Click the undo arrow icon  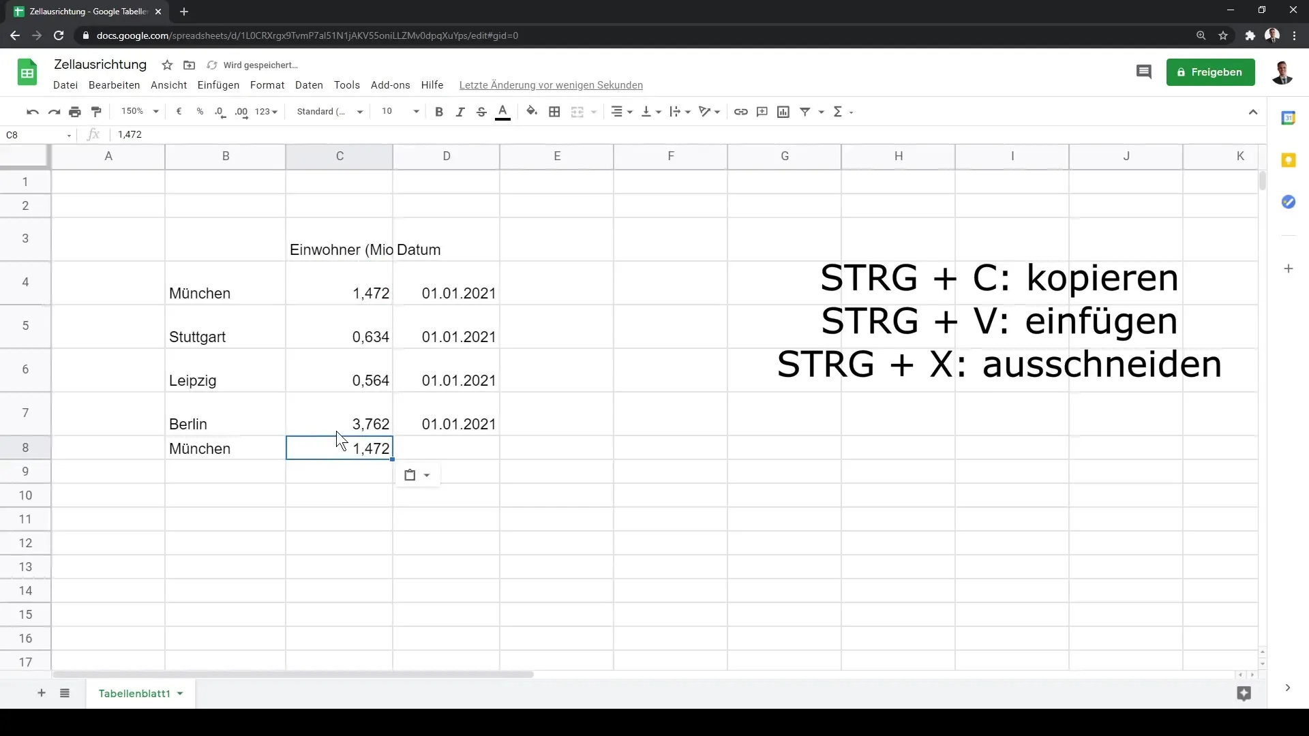(x=32, y=112)
